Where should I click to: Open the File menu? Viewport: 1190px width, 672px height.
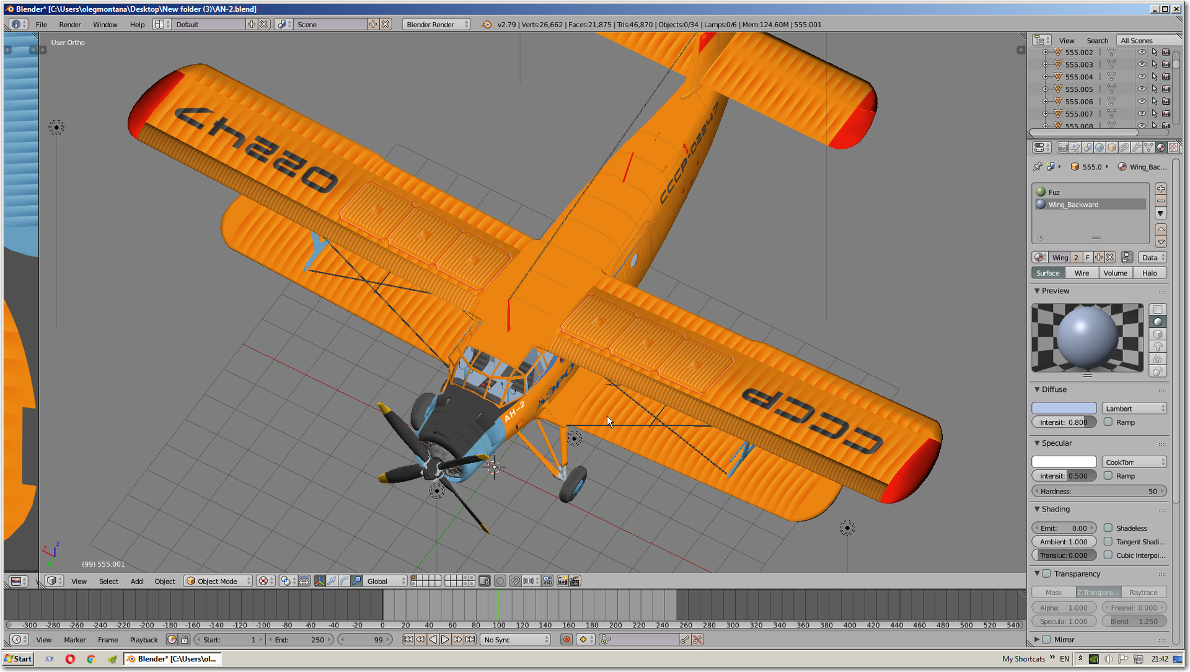click(42, 24)
